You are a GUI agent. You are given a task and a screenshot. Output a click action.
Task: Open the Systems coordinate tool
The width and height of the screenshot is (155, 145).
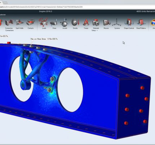117,22
